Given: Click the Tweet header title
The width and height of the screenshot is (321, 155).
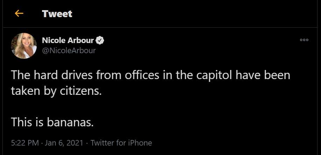Looking at the screenshot, I should coord(57,14).
